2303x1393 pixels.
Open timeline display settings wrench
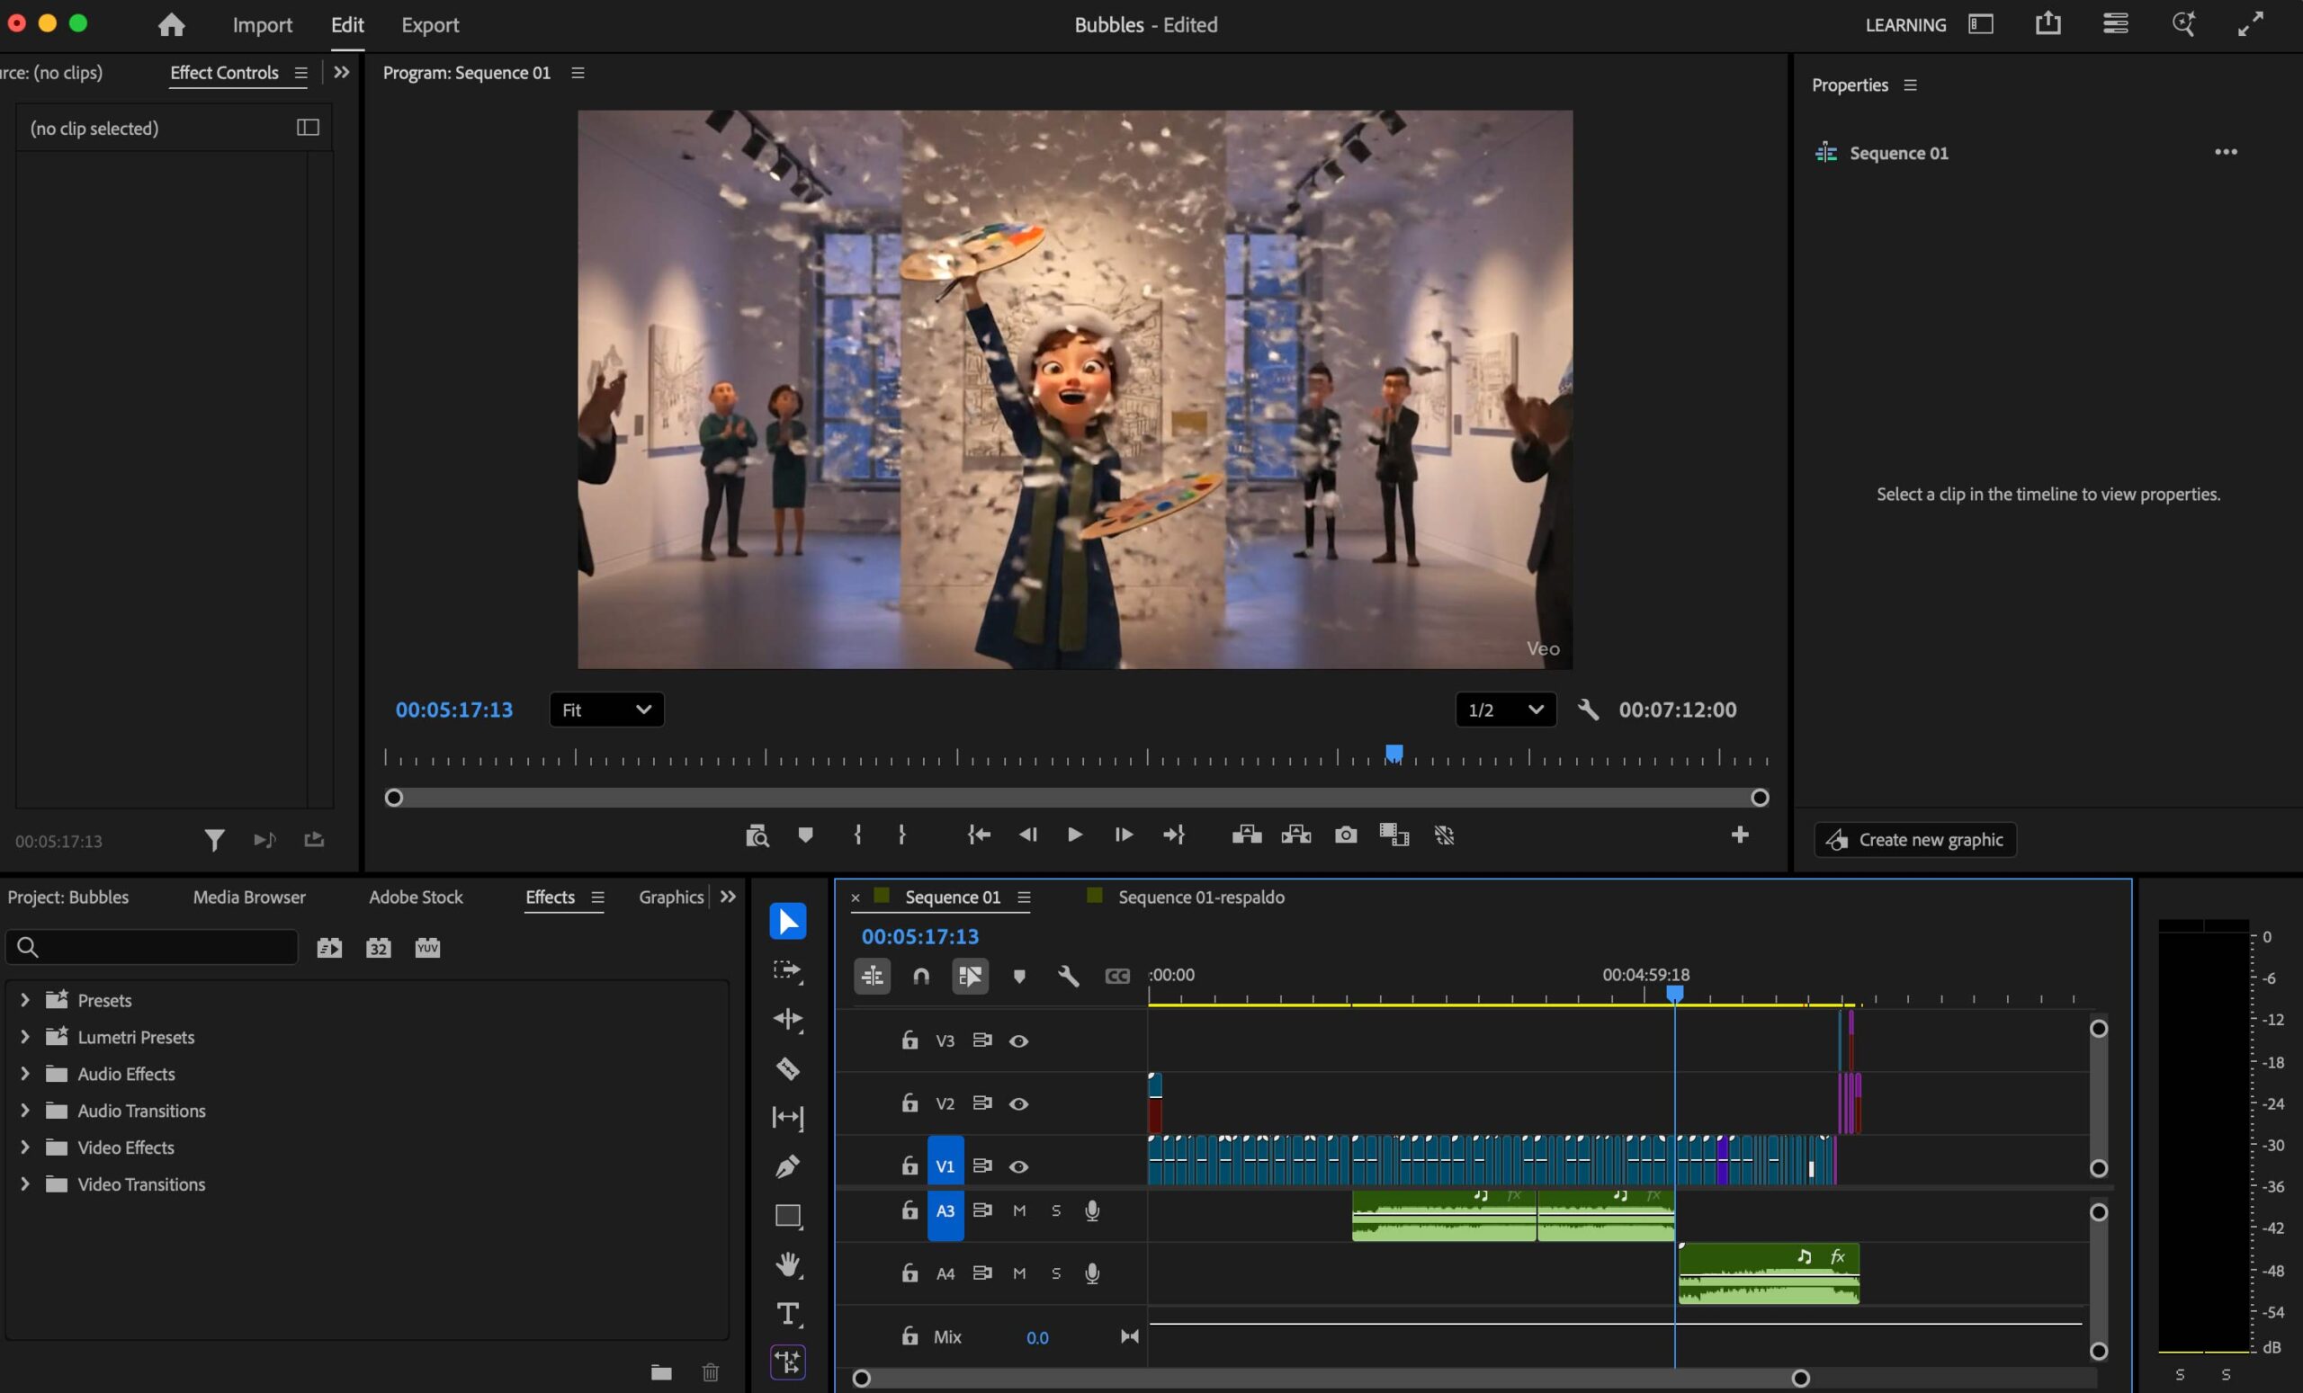point(1067,977)
